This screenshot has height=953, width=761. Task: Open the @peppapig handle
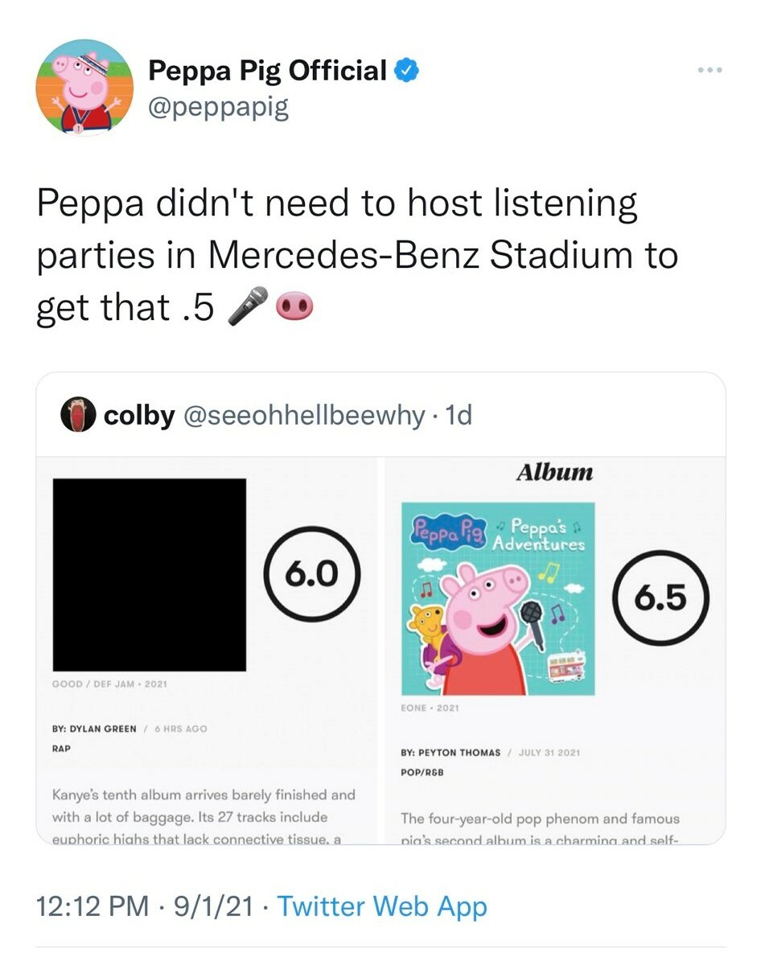click(x=218, y=107)
